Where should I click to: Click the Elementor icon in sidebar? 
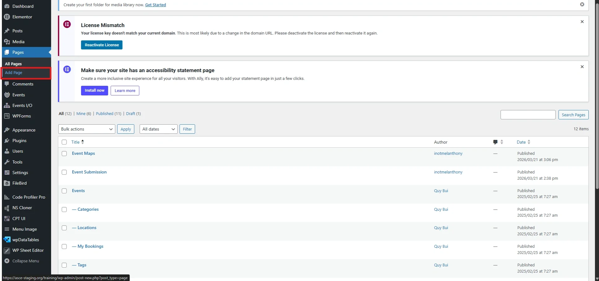pos(7,17)
